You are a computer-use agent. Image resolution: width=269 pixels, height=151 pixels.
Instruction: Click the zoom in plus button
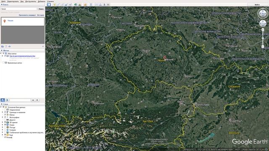[x=263, y=30]
